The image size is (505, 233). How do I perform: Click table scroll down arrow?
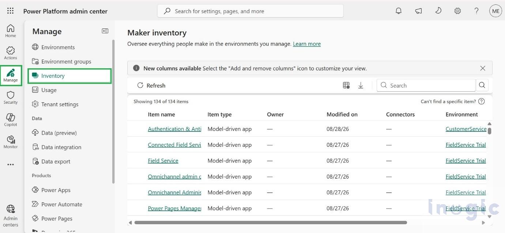click(489, 217)
